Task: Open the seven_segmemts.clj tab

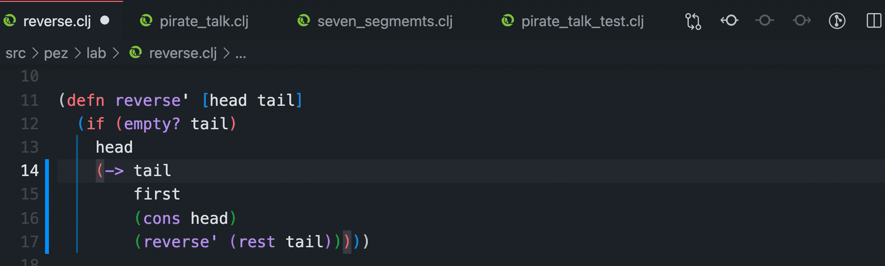Action: tap(385, 21)
